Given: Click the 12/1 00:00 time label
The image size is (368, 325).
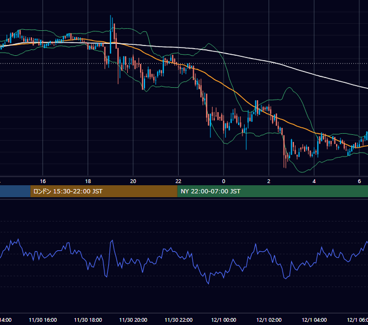Looking at the screenshot, I should point(224,320).
